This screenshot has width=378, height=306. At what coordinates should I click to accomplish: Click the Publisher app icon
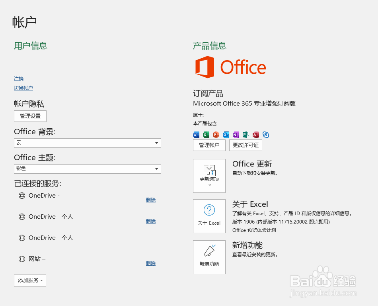[x=246, y=135]
